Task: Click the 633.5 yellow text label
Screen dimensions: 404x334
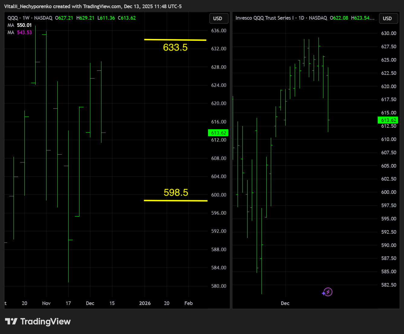Action: pos(175,47)
